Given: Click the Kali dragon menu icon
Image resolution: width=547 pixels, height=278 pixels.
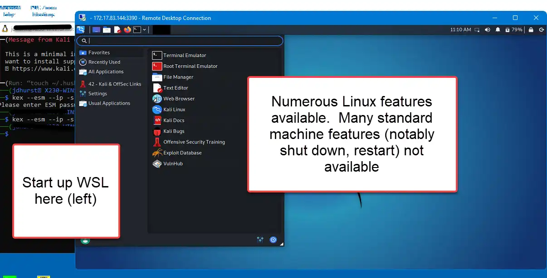Looking at the screenshot, I should (x=81, y=29).
